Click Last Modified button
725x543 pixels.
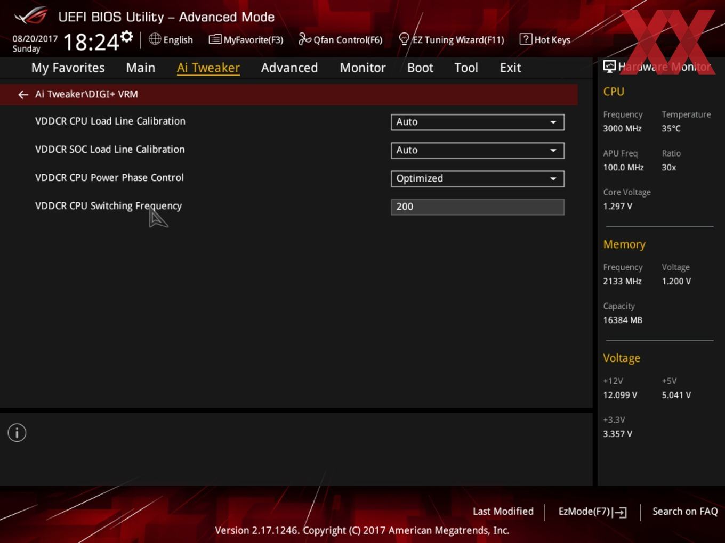coord(503,511)
